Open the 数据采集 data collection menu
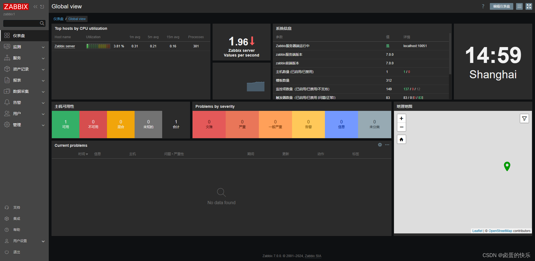535x261 pixels. click(25, 91)
